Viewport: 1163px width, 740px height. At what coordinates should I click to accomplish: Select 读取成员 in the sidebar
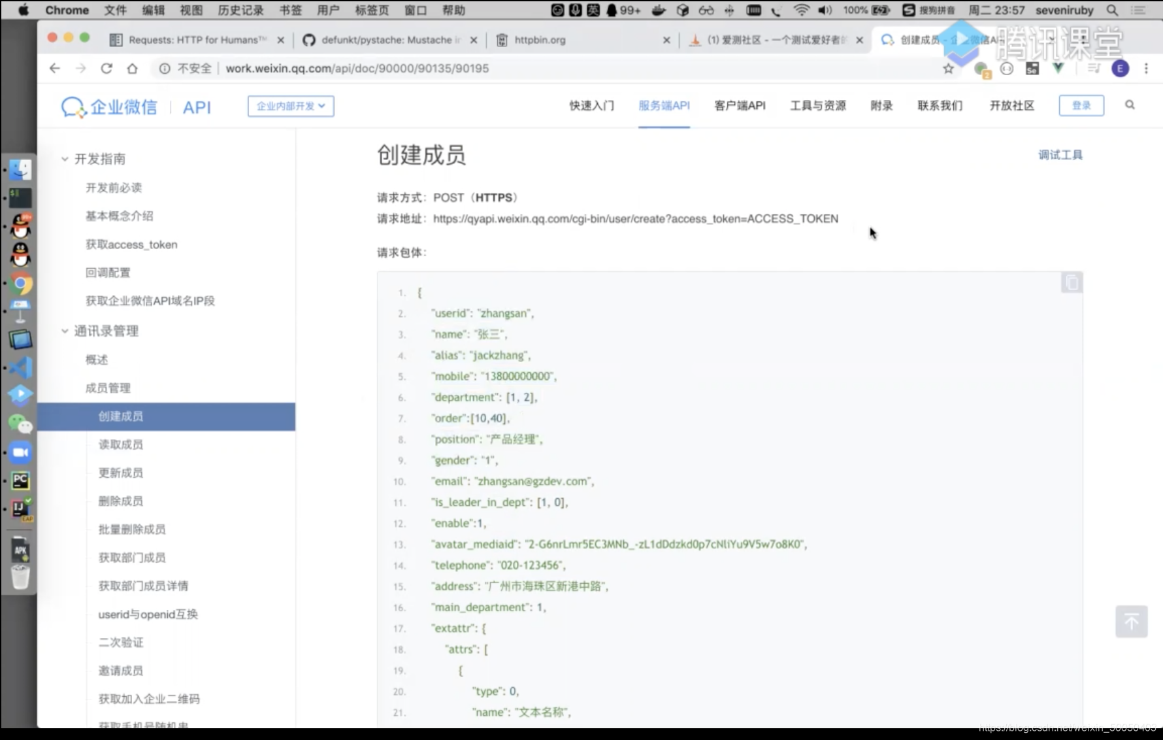120,445
